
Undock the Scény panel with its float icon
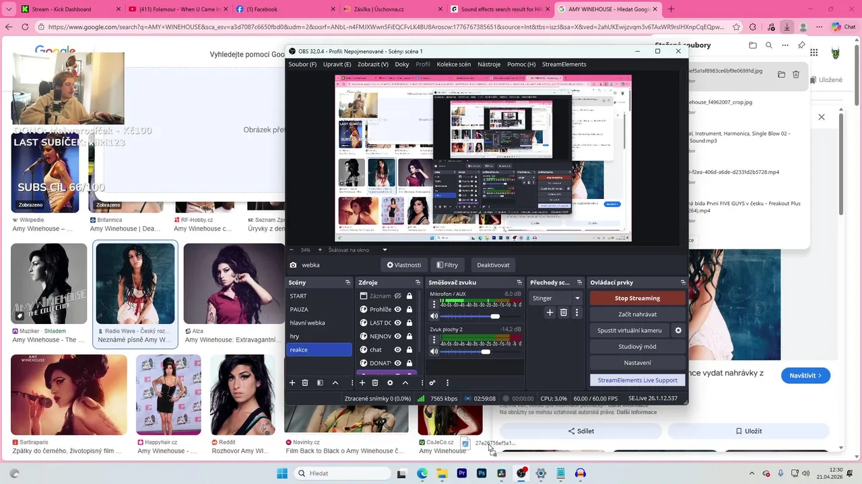pyautogui.click(x=348, y=282)
